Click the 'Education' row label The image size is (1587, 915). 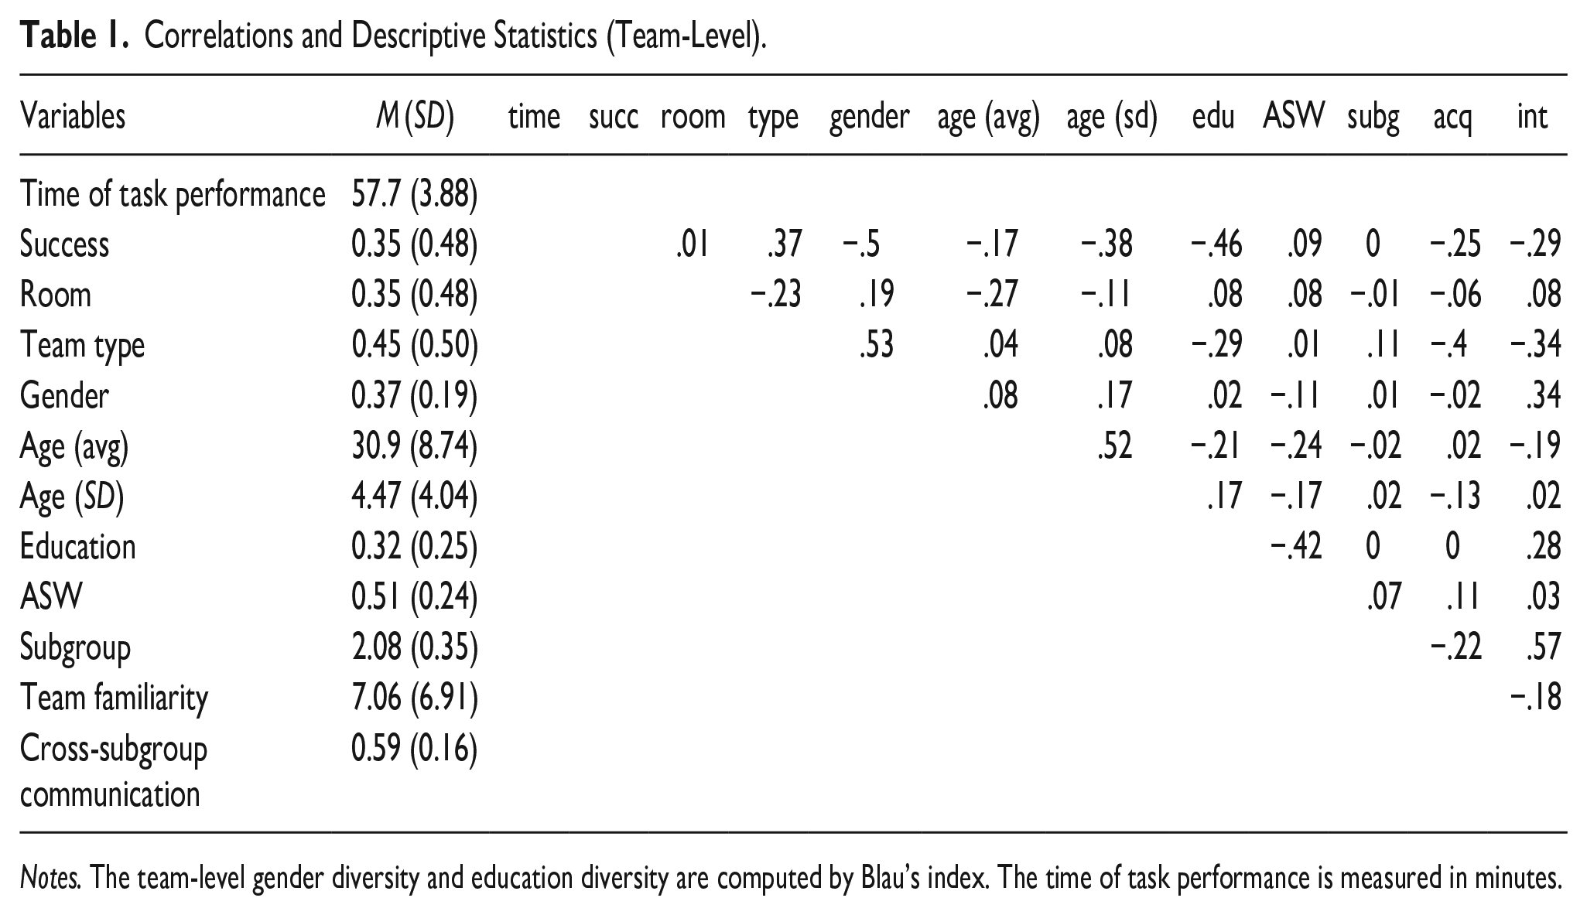[77, 546]
